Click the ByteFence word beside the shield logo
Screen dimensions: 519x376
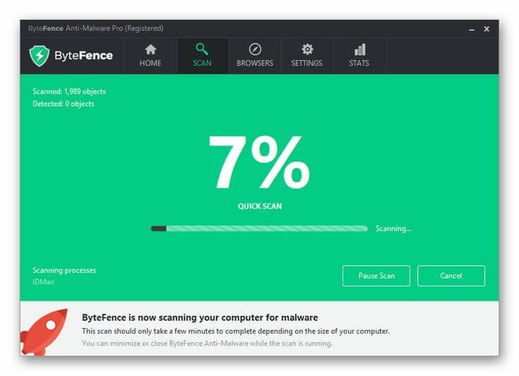[x=84, y=56]
